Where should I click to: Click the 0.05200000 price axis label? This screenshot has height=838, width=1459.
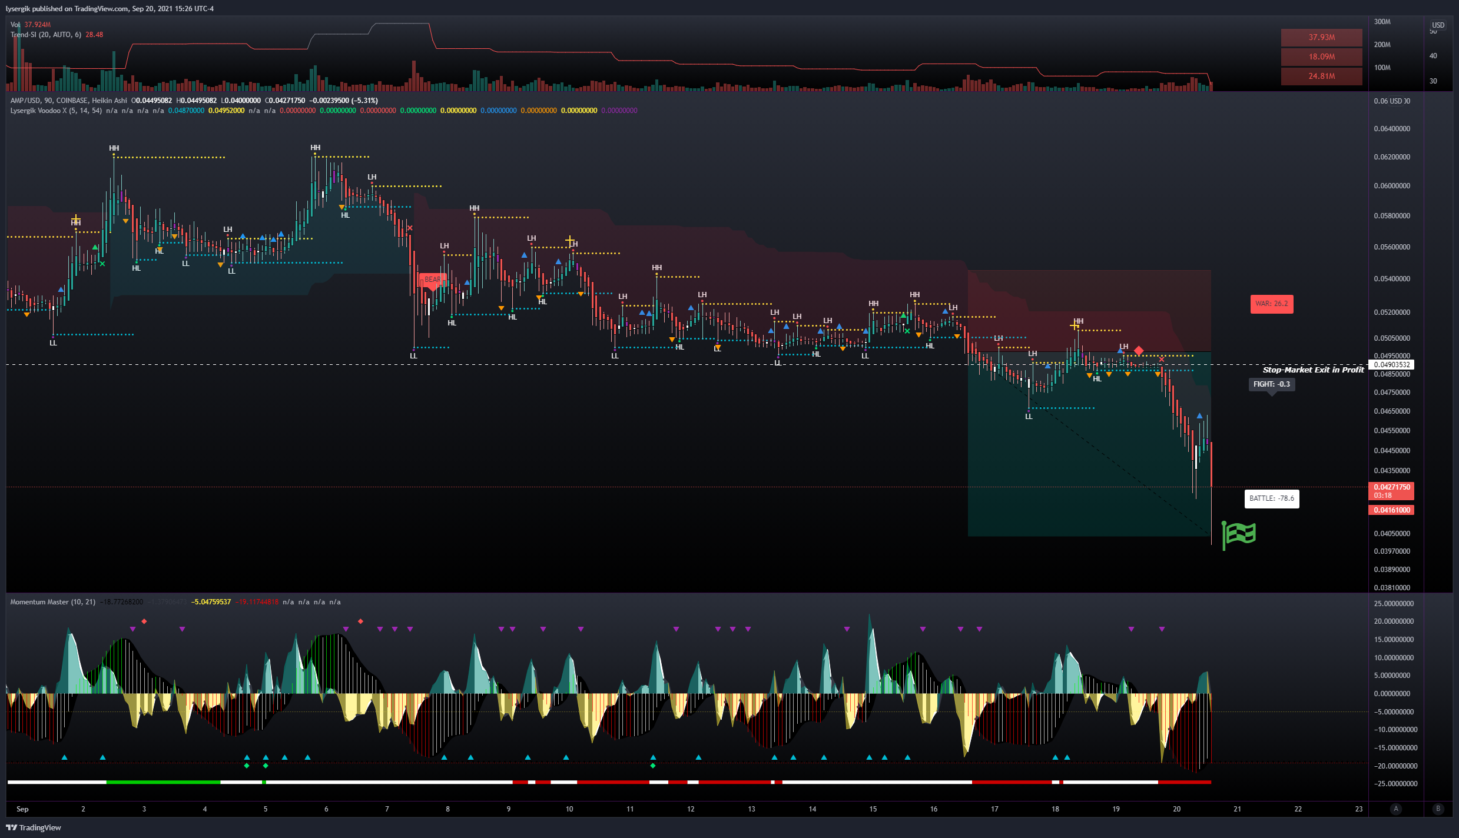coord(1392,312)
